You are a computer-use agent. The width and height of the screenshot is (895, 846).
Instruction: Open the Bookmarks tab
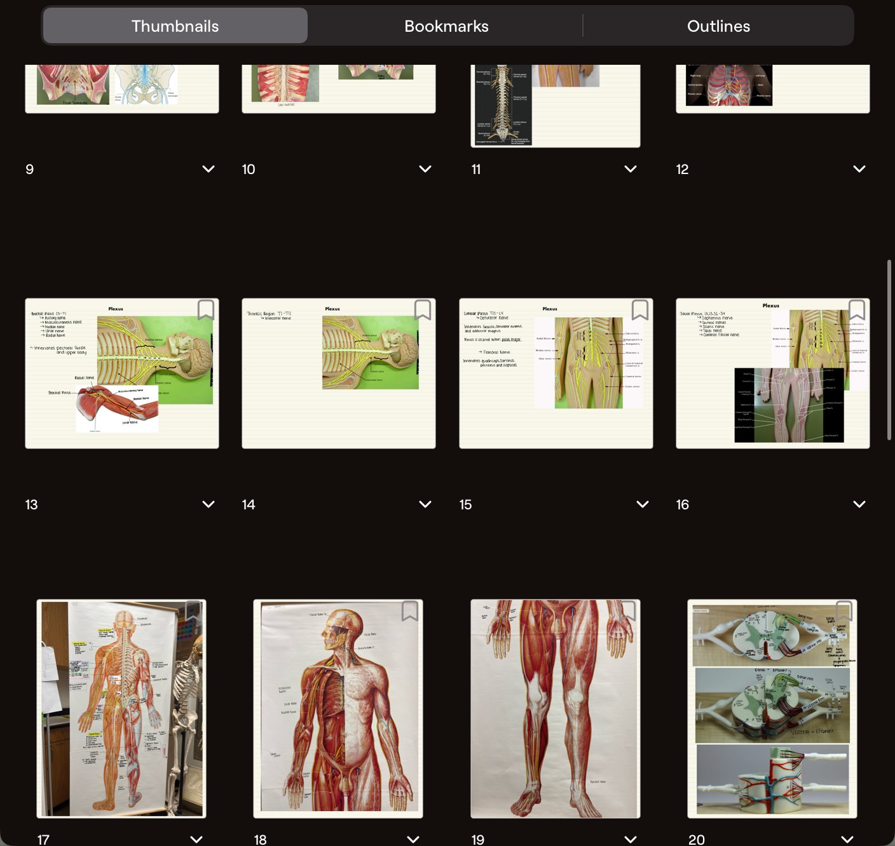[446, 26]
